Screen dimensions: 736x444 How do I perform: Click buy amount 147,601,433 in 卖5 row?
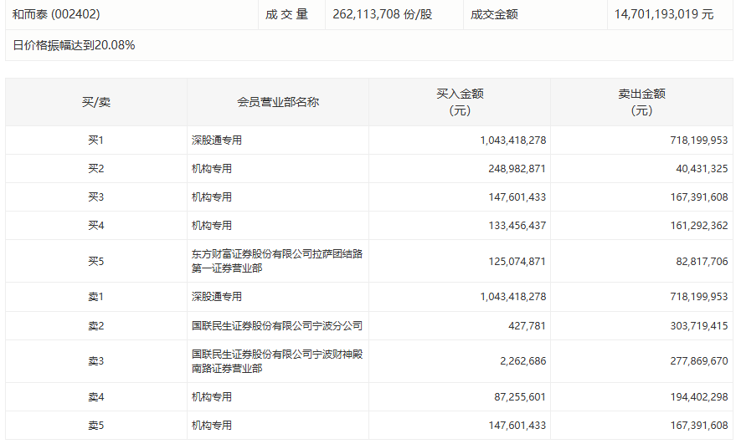click(517, 426)
